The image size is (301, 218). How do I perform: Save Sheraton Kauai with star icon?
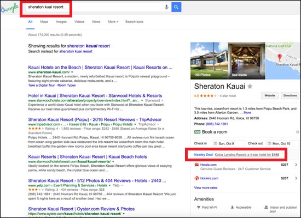[x=250, y=87]
